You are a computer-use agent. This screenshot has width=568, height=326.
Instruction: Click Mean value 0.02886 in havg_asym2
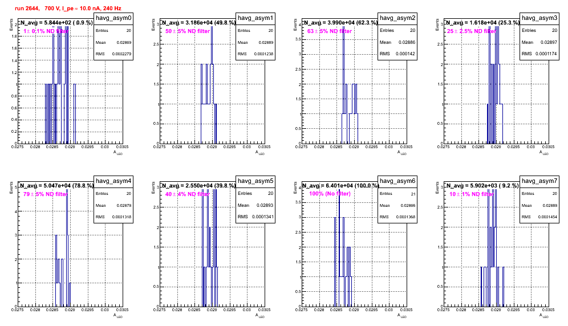tap(407, 42)
